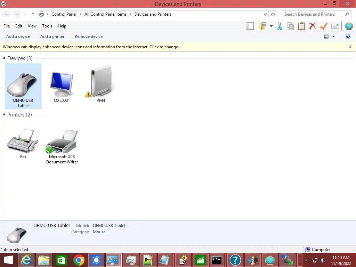Click the Forward navigation arrow

point(17,14)
